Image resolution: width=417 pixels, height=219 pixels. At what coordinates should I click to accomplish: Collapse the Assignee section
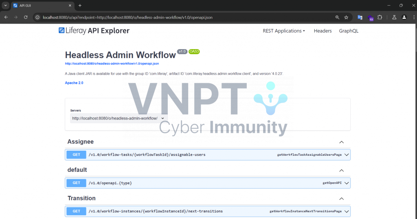pyautogui.click(x=342, y=142)
